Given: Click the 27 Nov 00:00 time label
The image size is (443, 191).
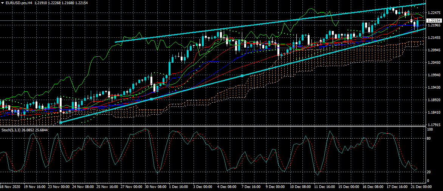Looking at the screenshot, I should click(132, 187).
